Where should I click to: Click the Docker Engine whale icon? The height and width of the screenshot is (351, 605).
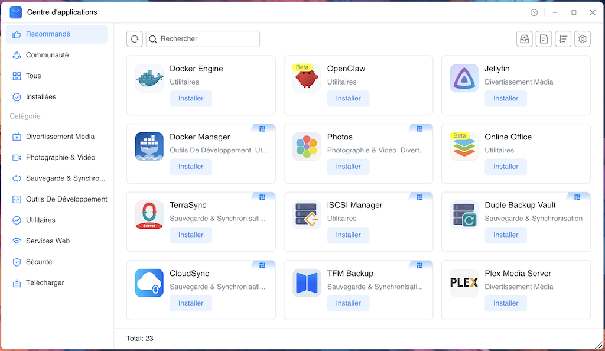(149, 79)
